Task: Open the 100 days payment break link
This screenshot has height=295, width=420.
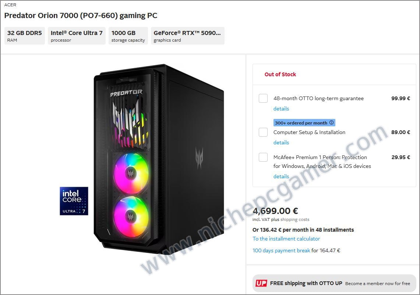Action: 281,250
